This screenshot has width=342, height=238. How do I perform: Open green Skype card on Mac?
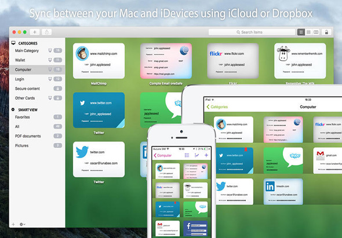[x=161, y=110]
